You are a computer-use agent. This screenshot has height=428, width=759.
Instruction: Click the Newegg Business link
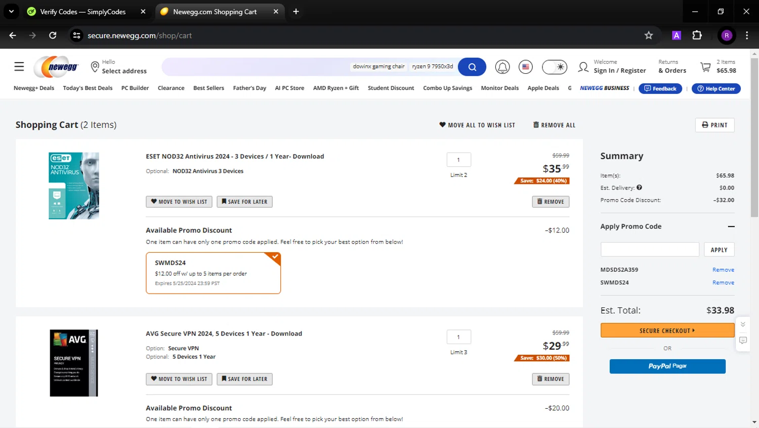tap(604, 88)
